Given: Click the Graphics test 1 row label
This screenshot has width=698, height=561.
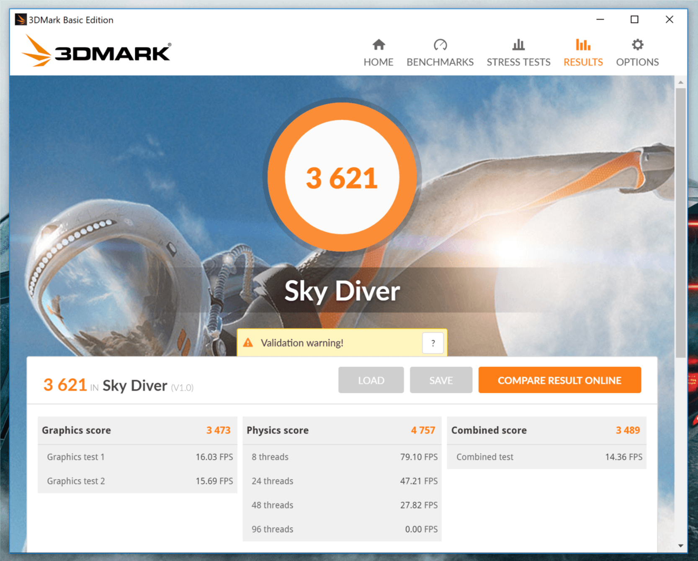Looking at the screenshot, I should pyautogui.click(x=76, y=457).
